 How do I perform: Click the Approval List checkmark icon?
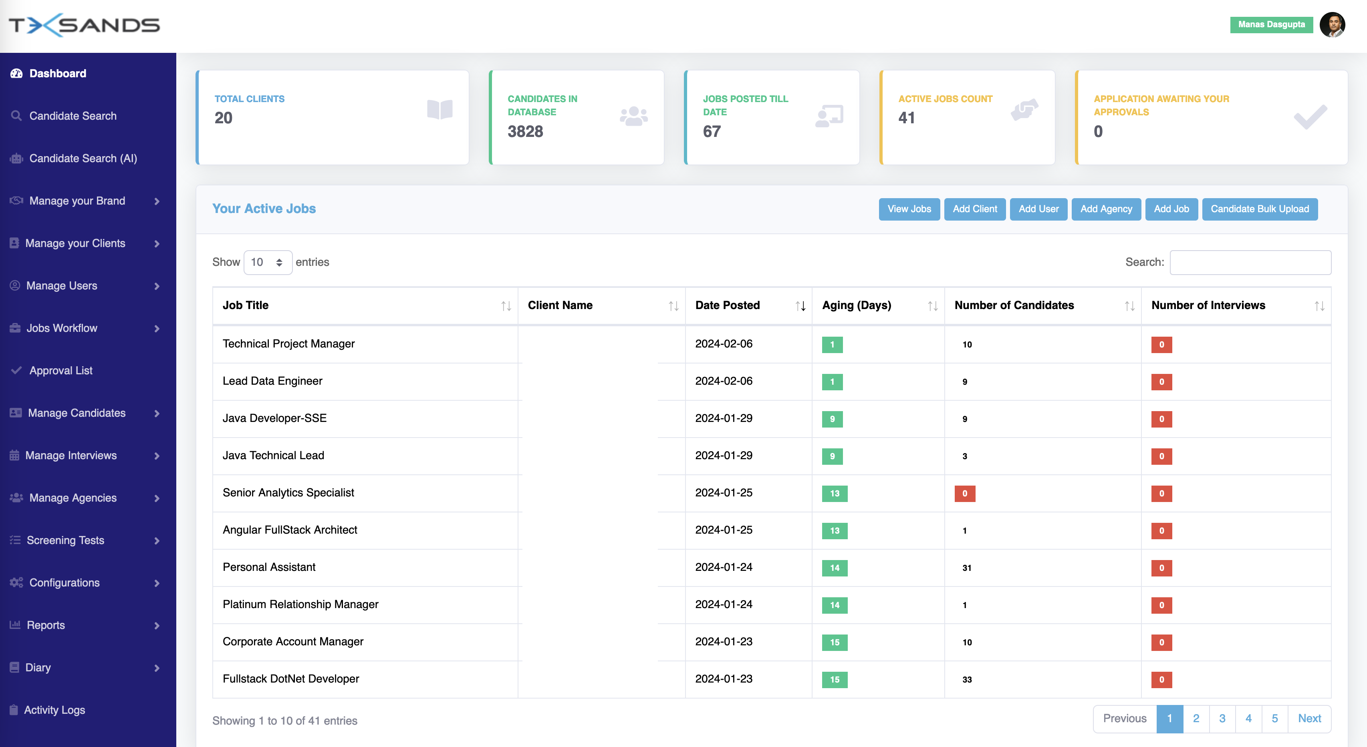[x=16, y=370]
